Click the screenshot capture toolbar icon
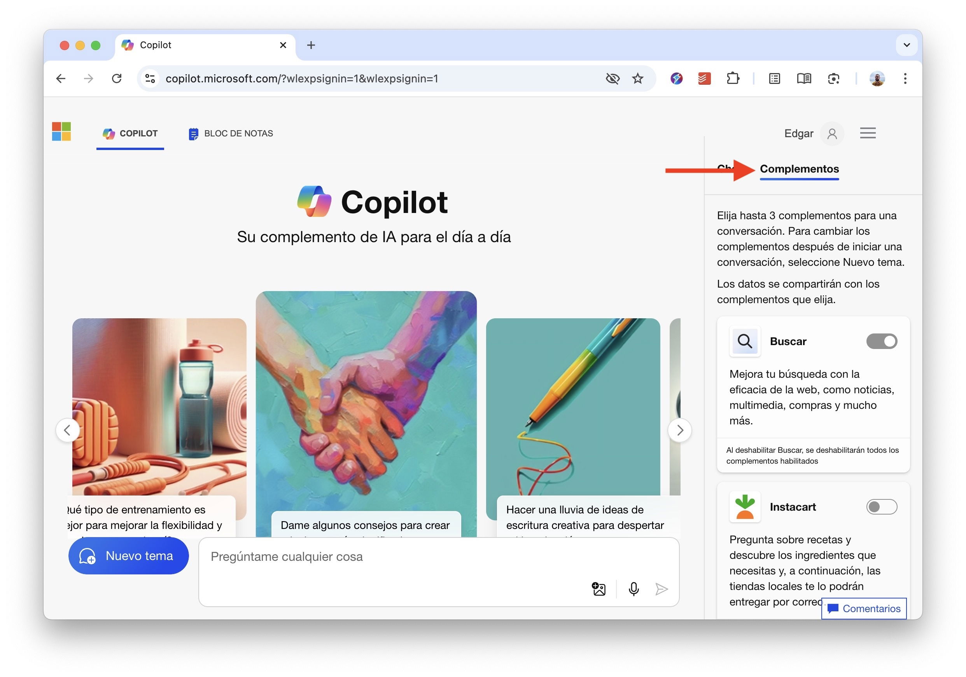 pyautogui.click(x=834, y=79)
